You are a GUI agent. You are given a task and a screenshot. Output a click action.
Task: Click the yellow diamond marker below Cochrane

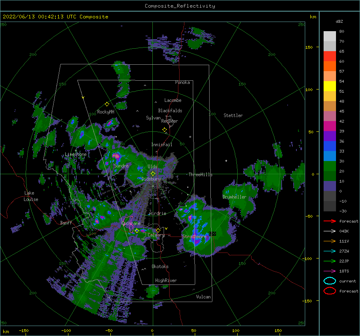pyautogui.click(x=137, y=231)
